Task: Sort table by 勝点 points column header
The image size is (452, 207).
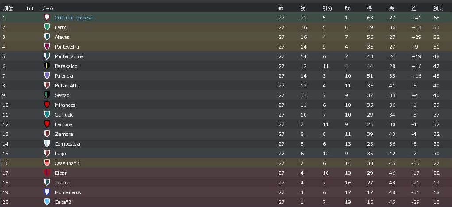Action: [x=438, y=8]
